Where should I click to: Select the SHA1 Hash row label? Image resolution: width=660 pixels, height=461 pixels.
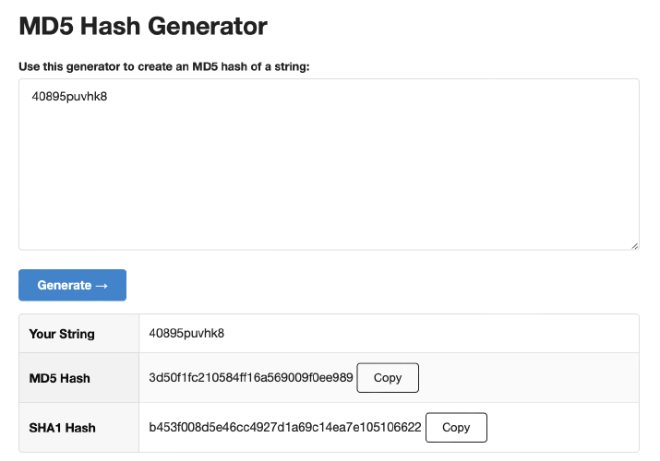62,428
